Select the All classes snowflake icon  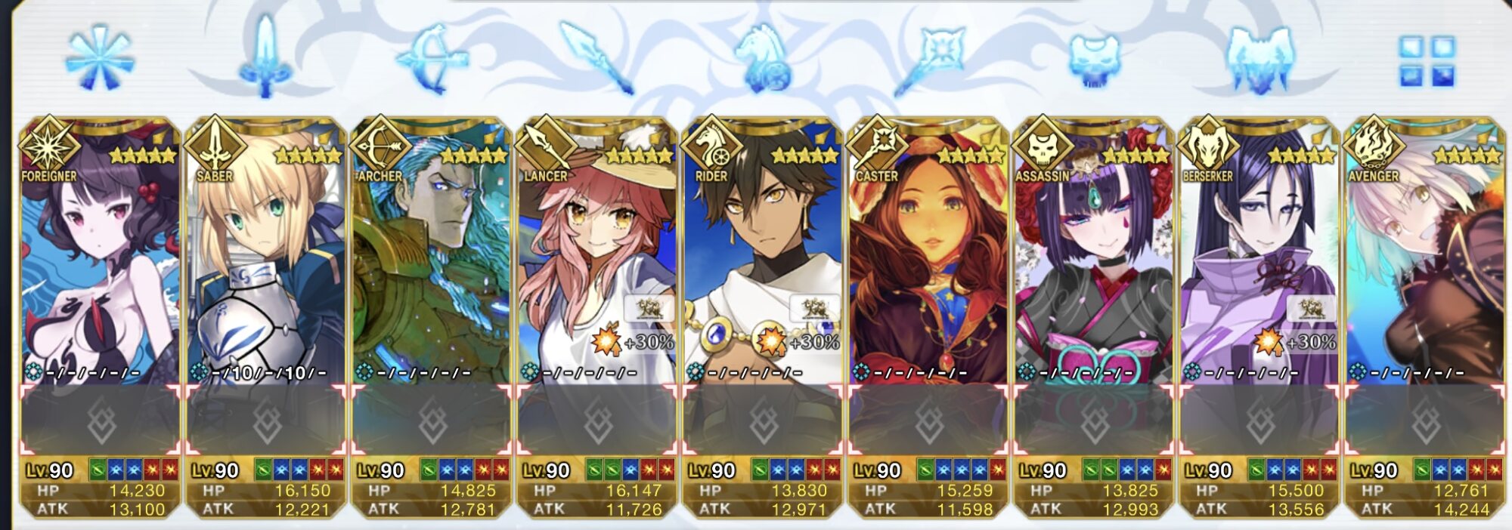click(99, 57)
